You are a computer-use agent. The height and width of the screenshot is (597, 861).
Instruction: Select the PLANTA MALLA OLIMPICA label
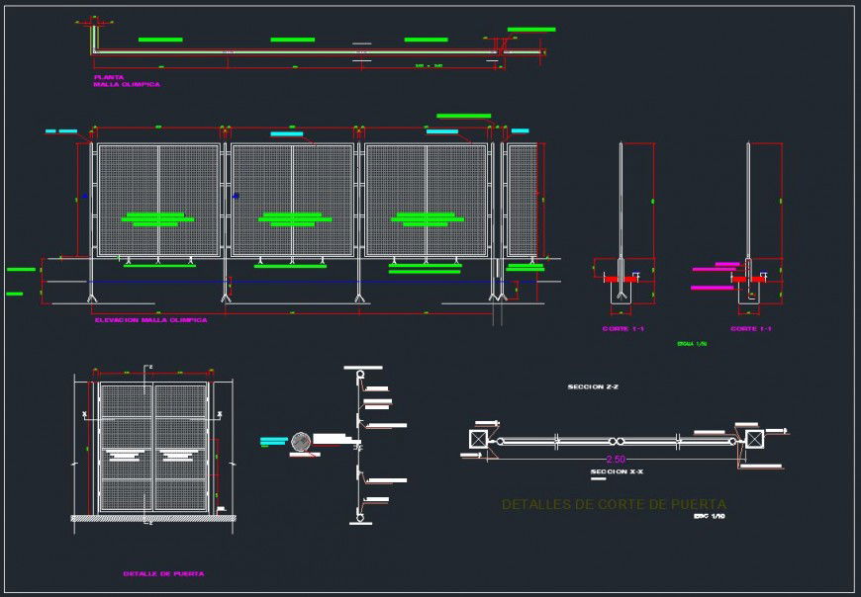click(x=127, y=81)
